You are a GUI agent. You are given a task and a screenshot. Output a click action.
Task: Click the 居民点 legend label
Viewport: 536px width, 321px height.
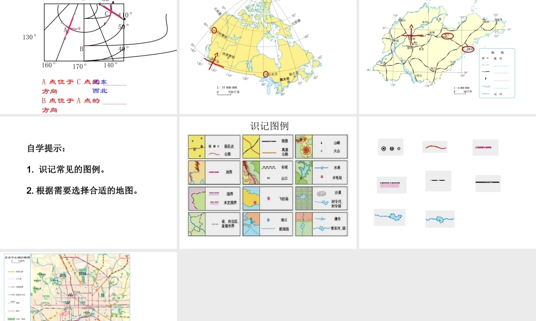click(x=229, y=147)
